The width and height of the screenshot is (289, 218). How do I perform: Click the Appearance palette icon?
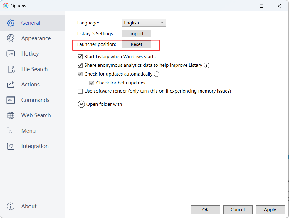[11, 38]
